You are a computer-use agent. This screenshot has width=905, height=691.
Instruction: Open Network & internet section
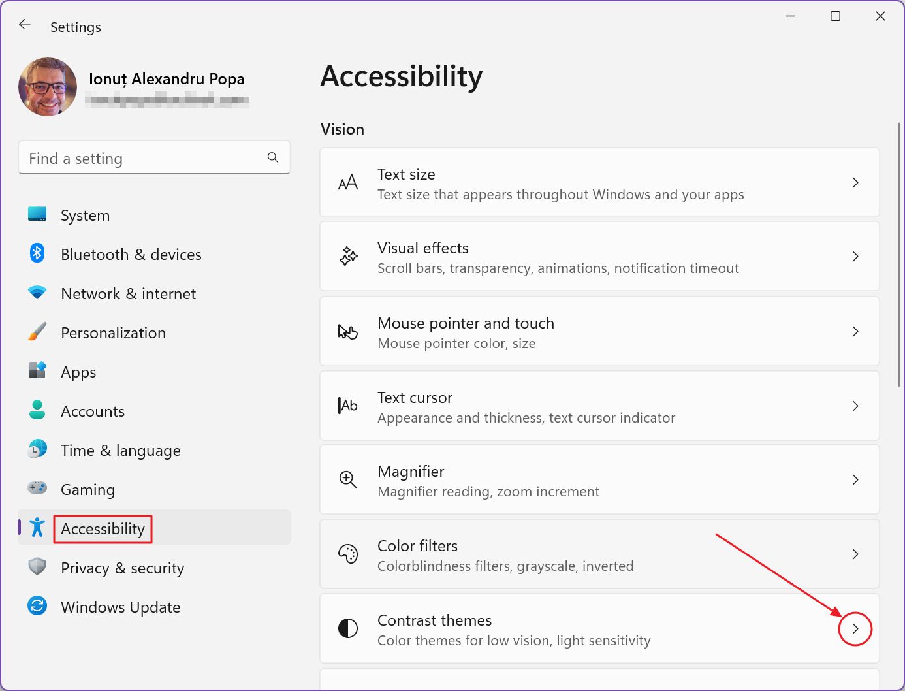(x=155, y=293)
